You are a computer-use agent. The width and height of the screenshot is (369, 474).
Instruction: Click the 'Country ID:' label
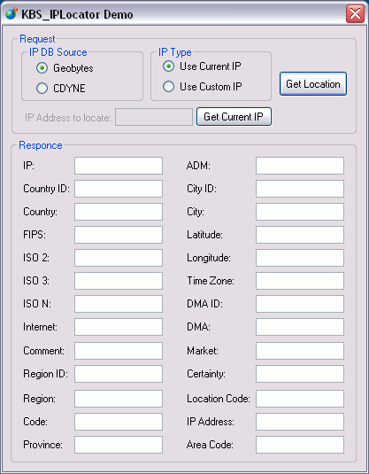[x=47, y=189]
